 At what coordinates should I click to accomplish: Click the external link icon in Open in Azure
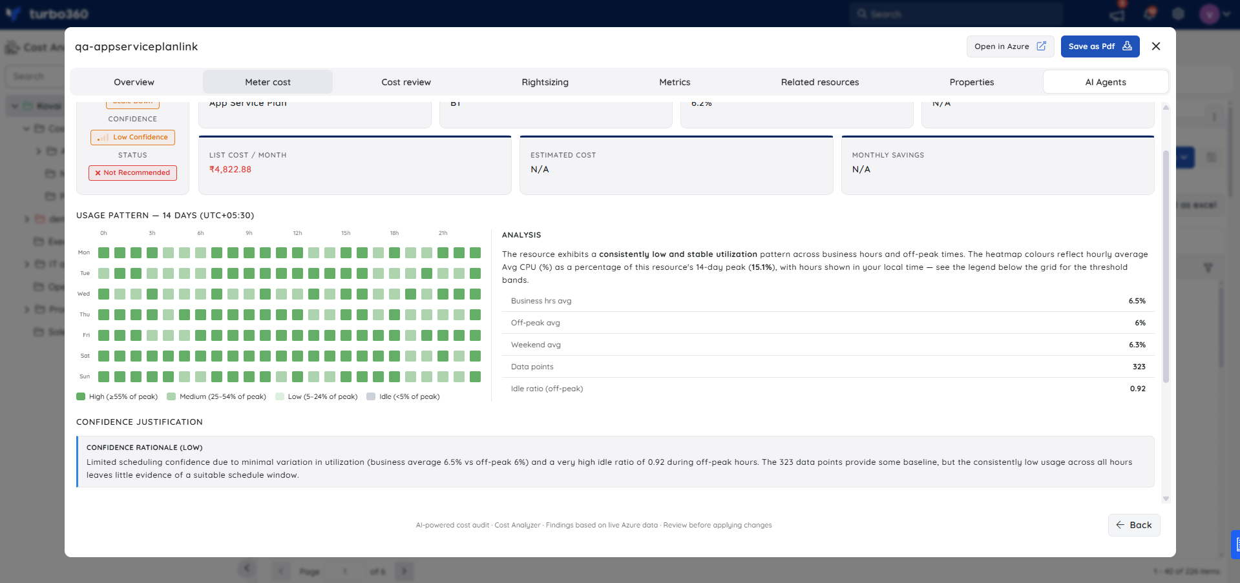1042,46
